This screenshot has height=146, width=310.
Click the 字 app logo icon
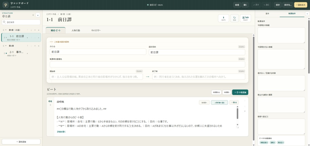[x=5, y=5]
